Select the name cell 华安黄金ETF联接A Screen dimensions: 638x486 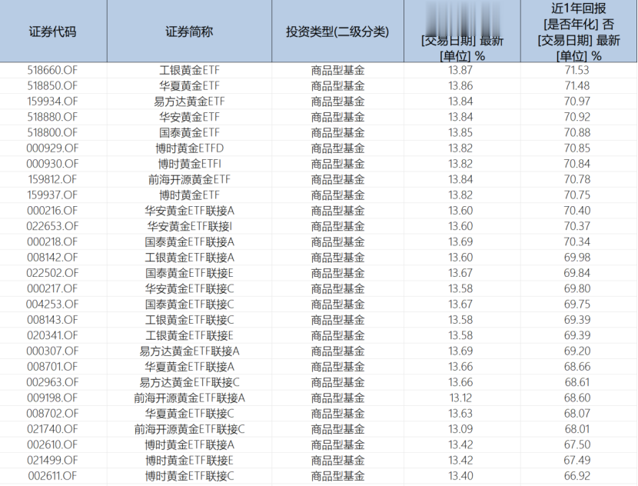click(189, 211)
